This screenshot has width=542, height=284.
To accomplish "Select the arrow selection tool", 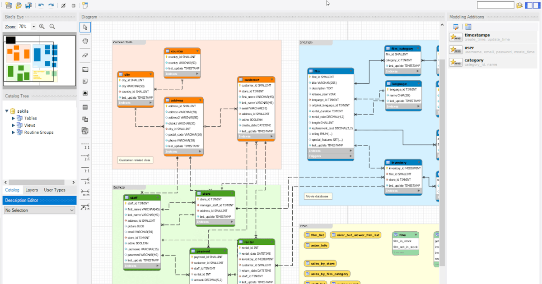I will [85, 27].
